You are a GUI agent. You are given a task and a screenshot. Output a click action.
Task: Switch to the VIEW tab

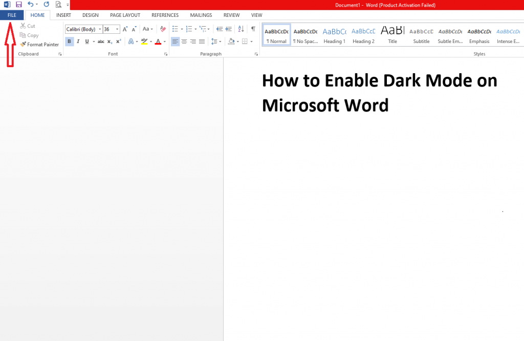pos(257,15)
